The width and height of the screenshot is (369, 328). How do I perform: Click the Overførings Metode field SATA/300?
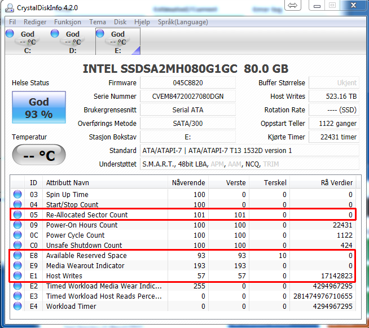point(188,124)
